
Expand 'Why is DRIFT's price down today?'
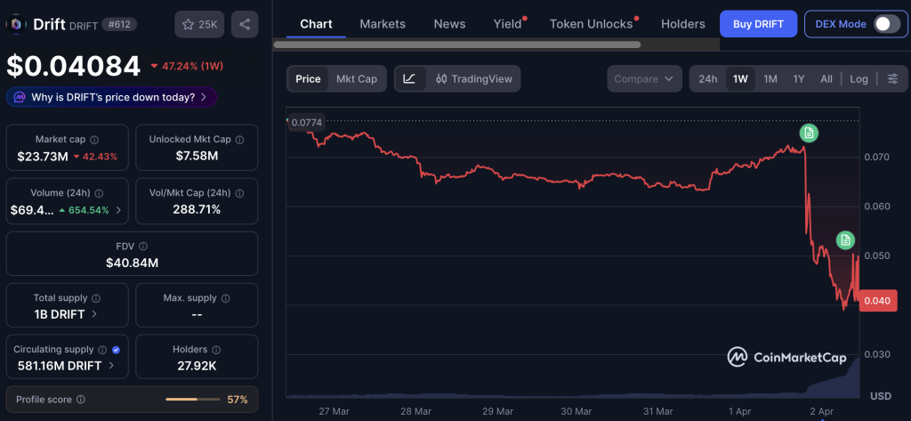pos(111,97)
